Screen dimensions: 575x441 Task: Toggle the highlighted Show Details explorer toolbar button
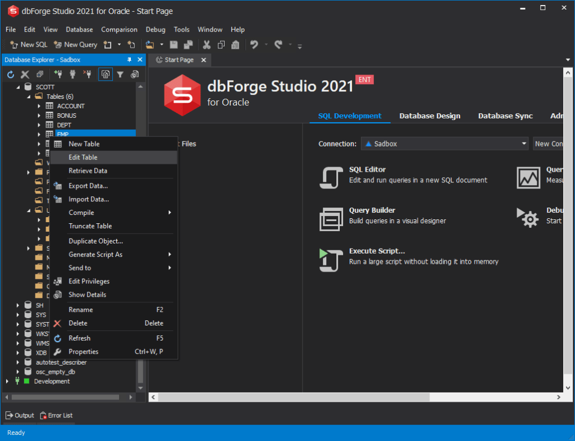[x=105, y=74]
